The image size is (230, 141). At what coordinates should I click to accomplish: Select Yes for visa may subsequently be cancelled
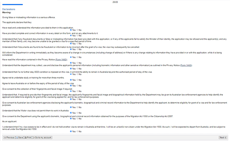[71, 49]
